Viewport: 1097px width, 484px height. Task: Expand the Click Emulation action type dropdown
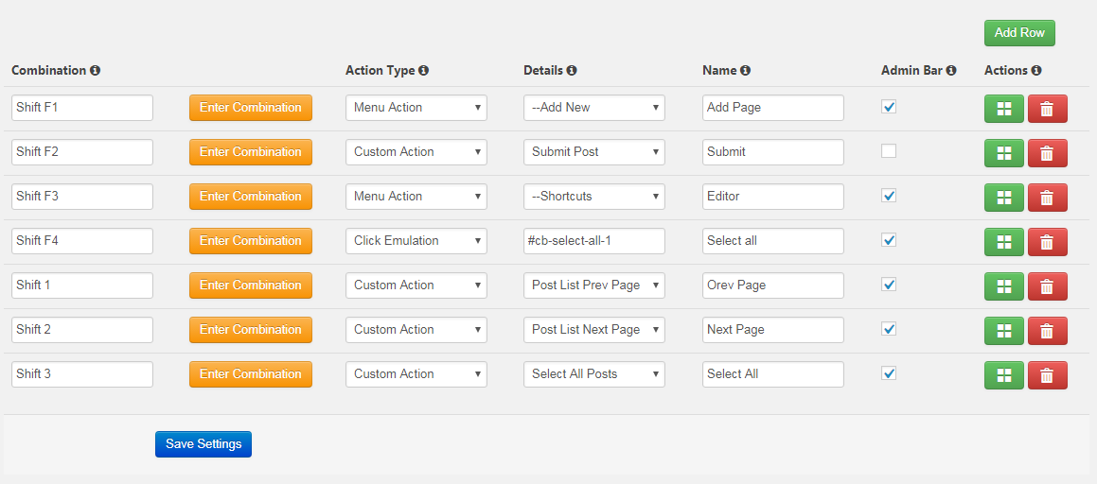(416, 241)
